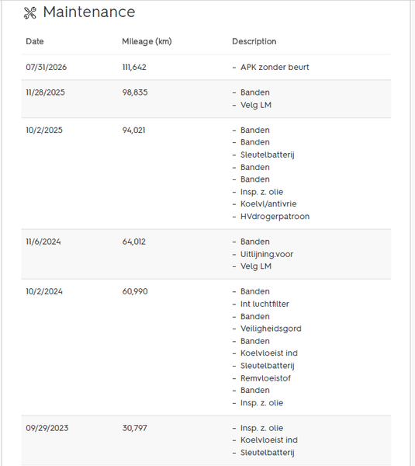
Task: Select the Mileage (km) column header
Action: pos(147,41)
